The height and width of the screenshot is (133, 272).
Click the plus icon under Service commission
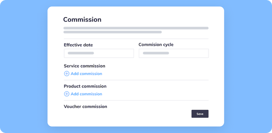(67, 74)
